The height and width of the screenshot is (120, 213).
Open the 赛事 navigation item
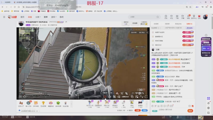point(46,17)
